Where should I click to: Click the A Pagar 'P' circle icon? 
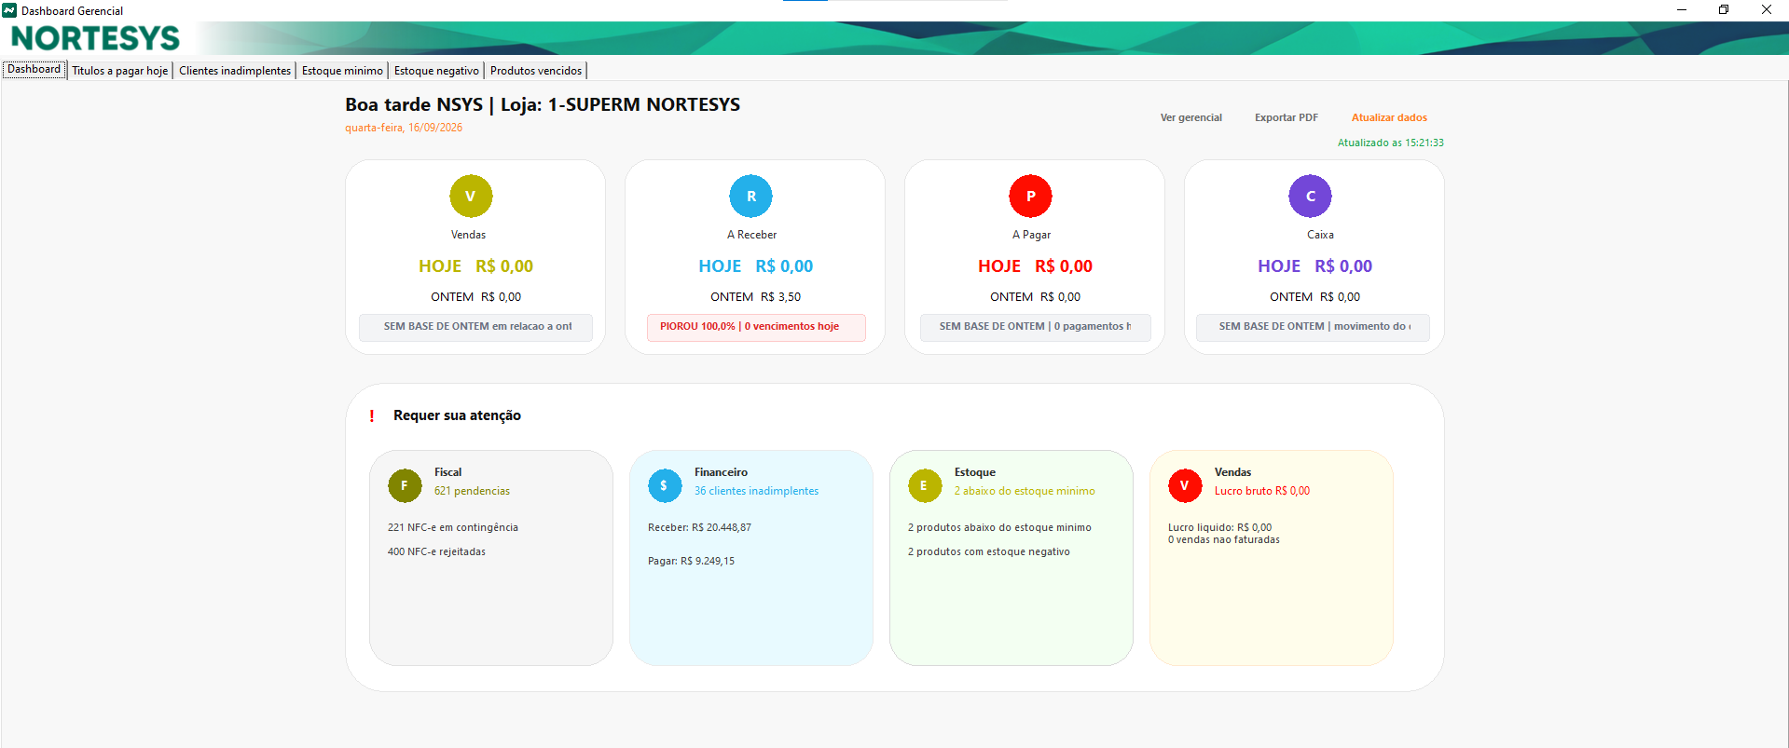coord(1030,197)
